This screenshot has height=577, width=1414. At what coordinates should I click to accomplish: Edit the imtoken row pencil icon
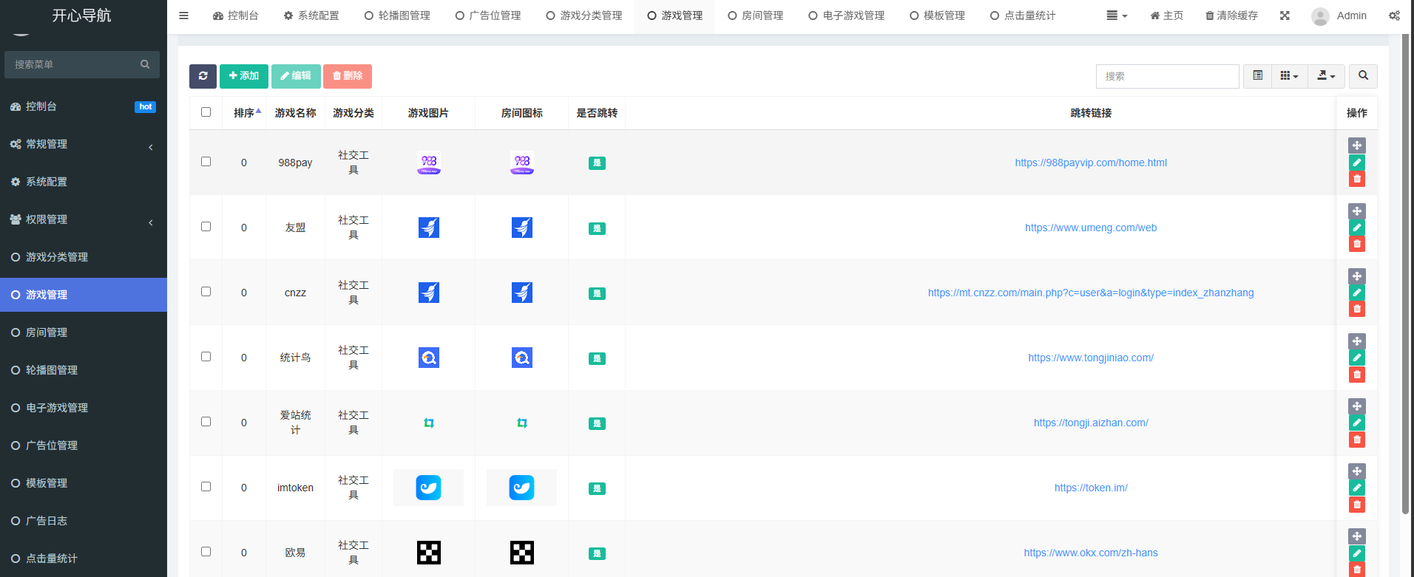[x=1357, y=488]
